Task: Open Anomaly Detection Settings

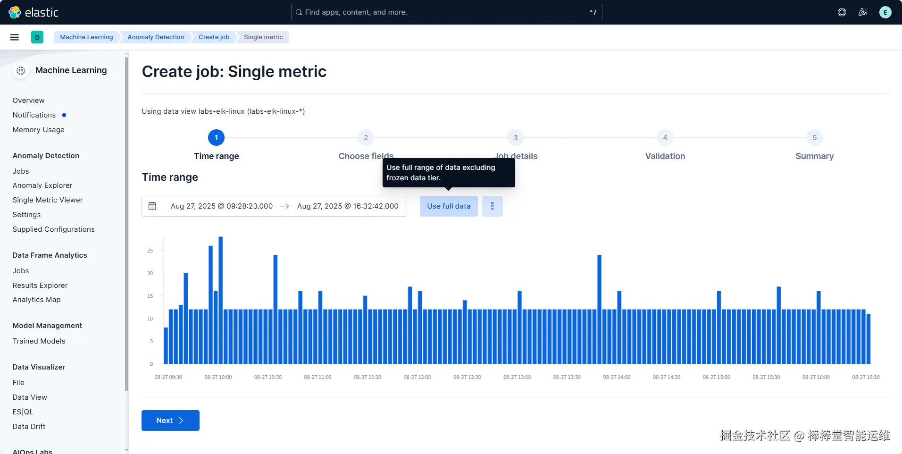Action: click(27, 215)
